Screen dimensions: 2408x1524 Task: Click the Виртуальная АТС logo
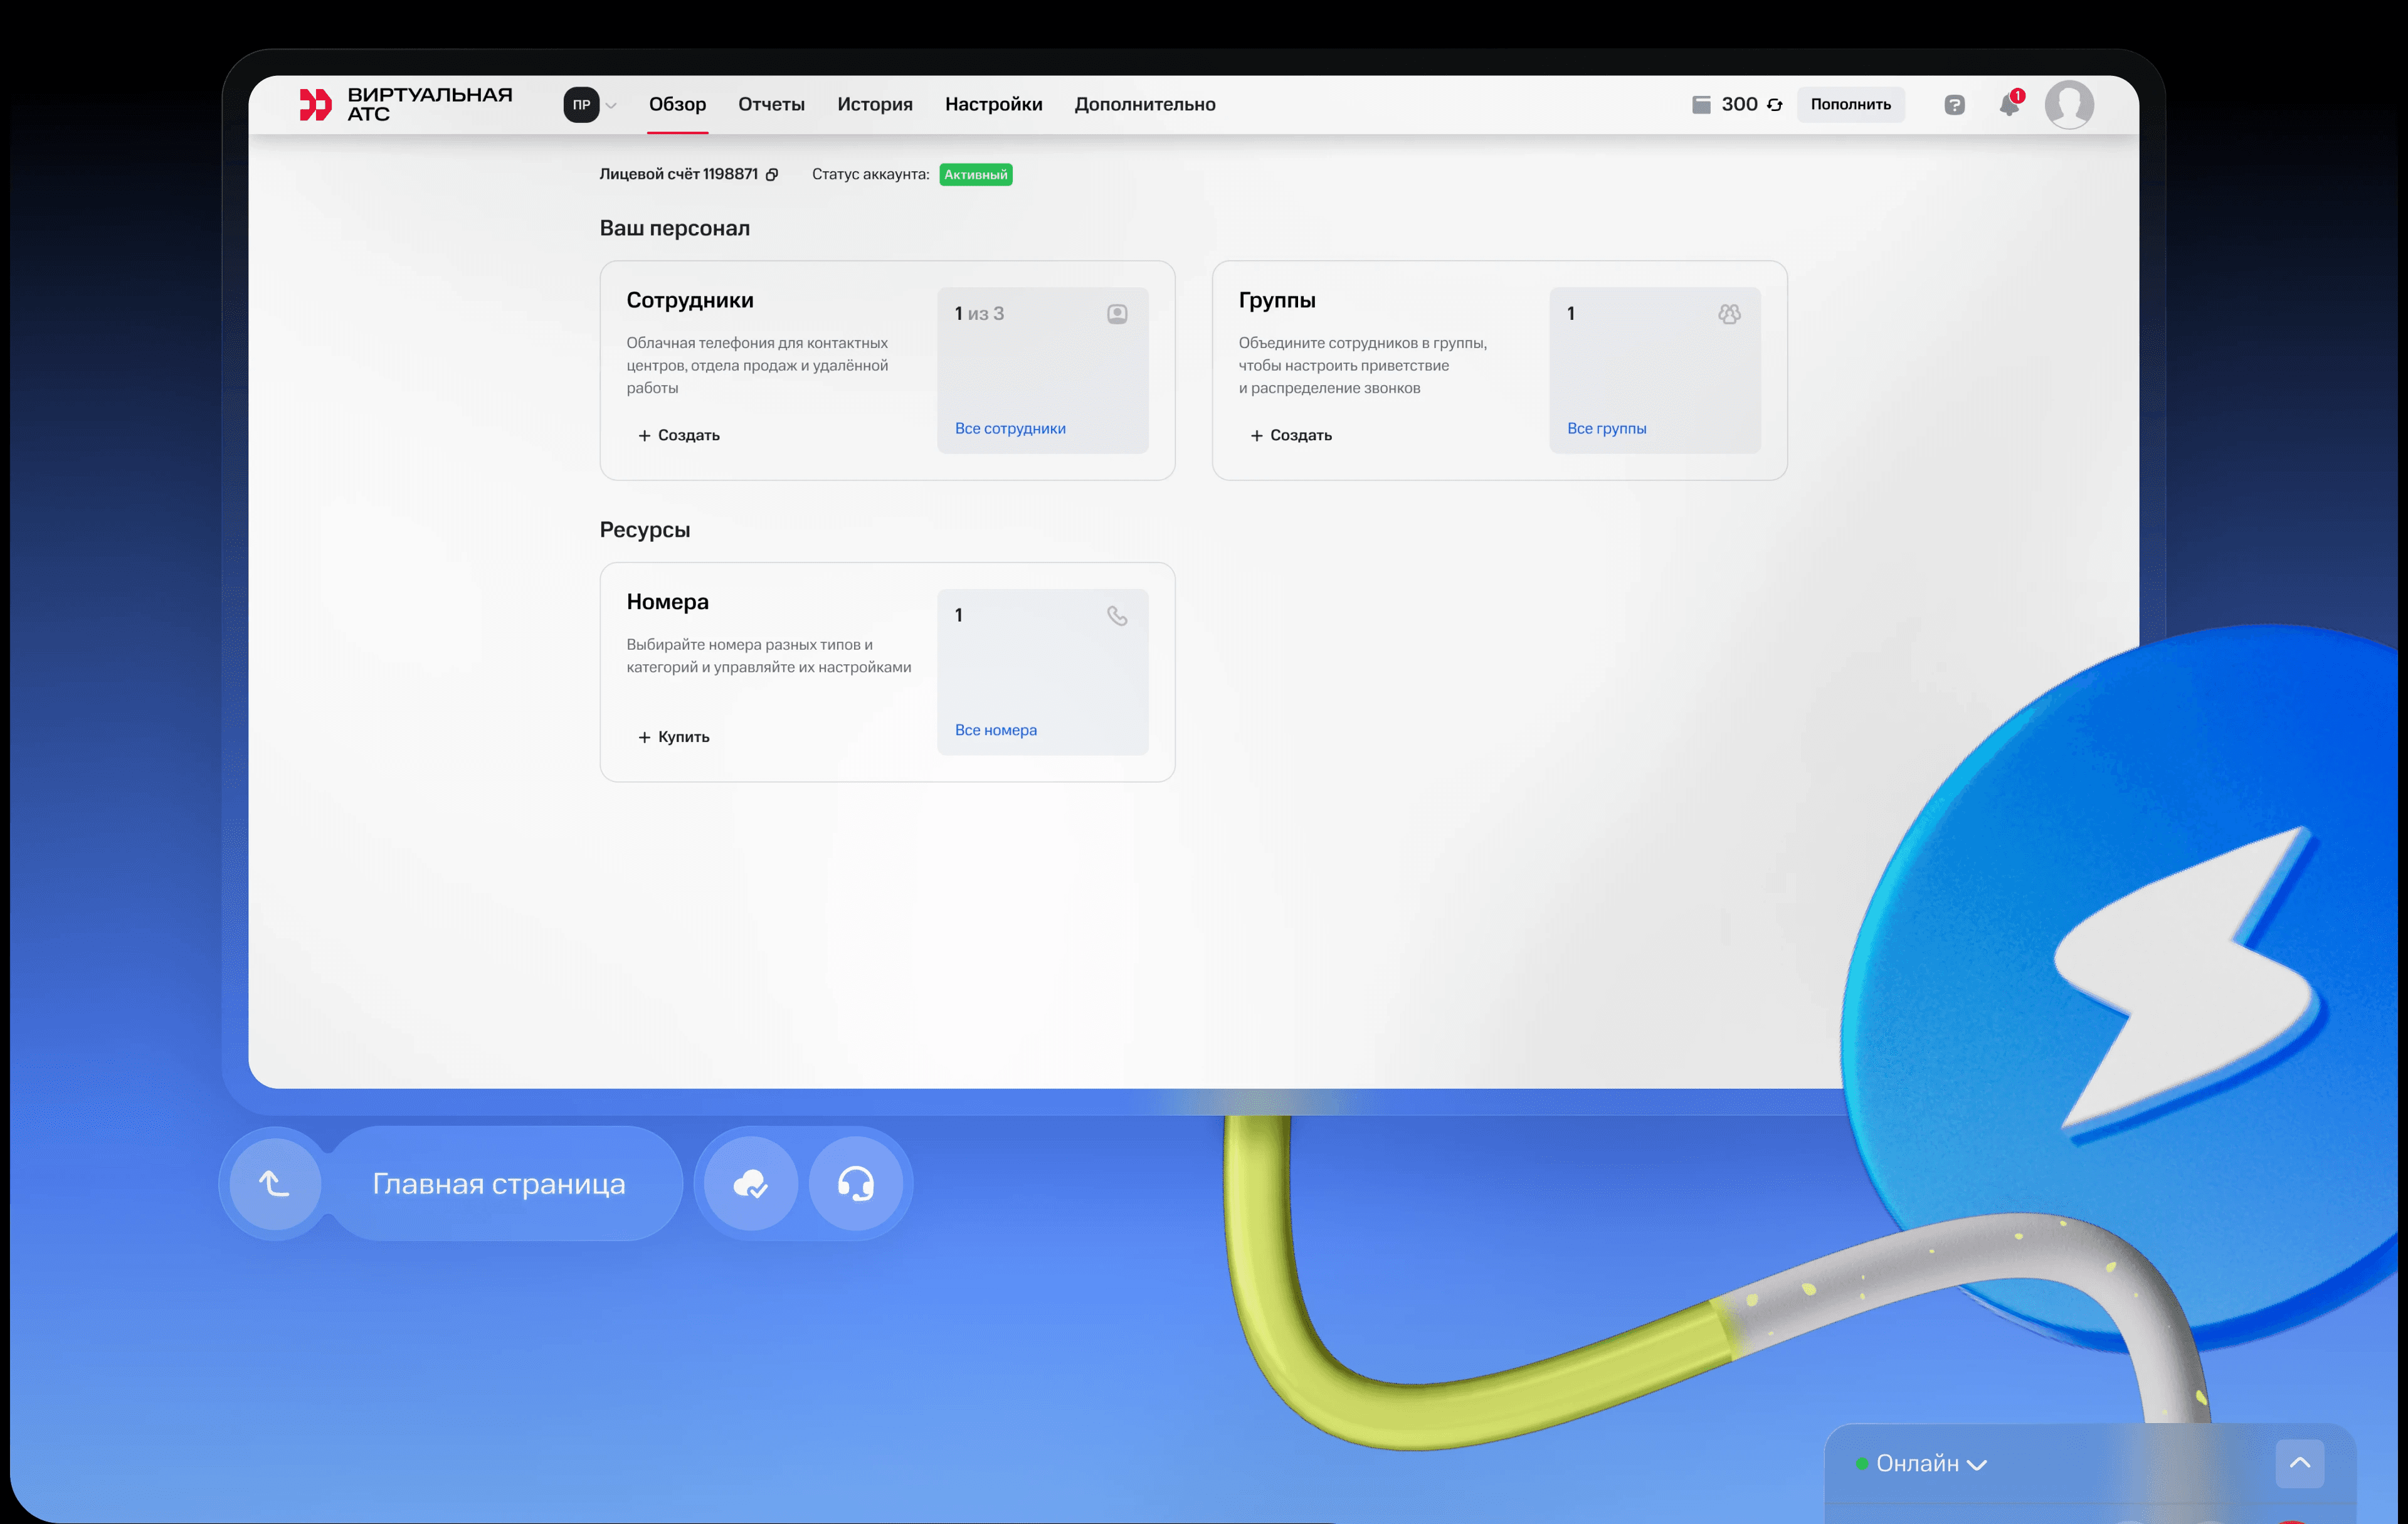[x=406, y=104]
